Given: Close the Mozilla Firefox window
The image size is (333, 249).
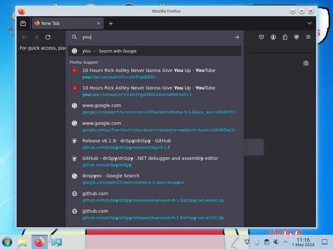Looking at the screenshot, I should (311, 11).
